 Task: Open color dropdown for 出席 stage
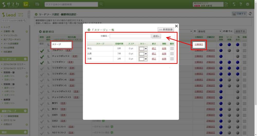[143, 54]
